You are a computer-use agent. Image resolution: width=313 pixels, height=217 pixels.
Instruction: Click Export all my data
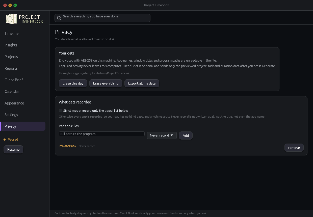[142, 83]
